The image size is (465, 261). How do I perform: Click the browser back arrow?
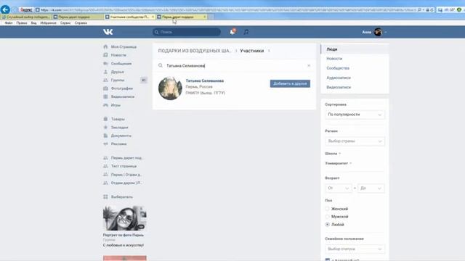(5, 9)
